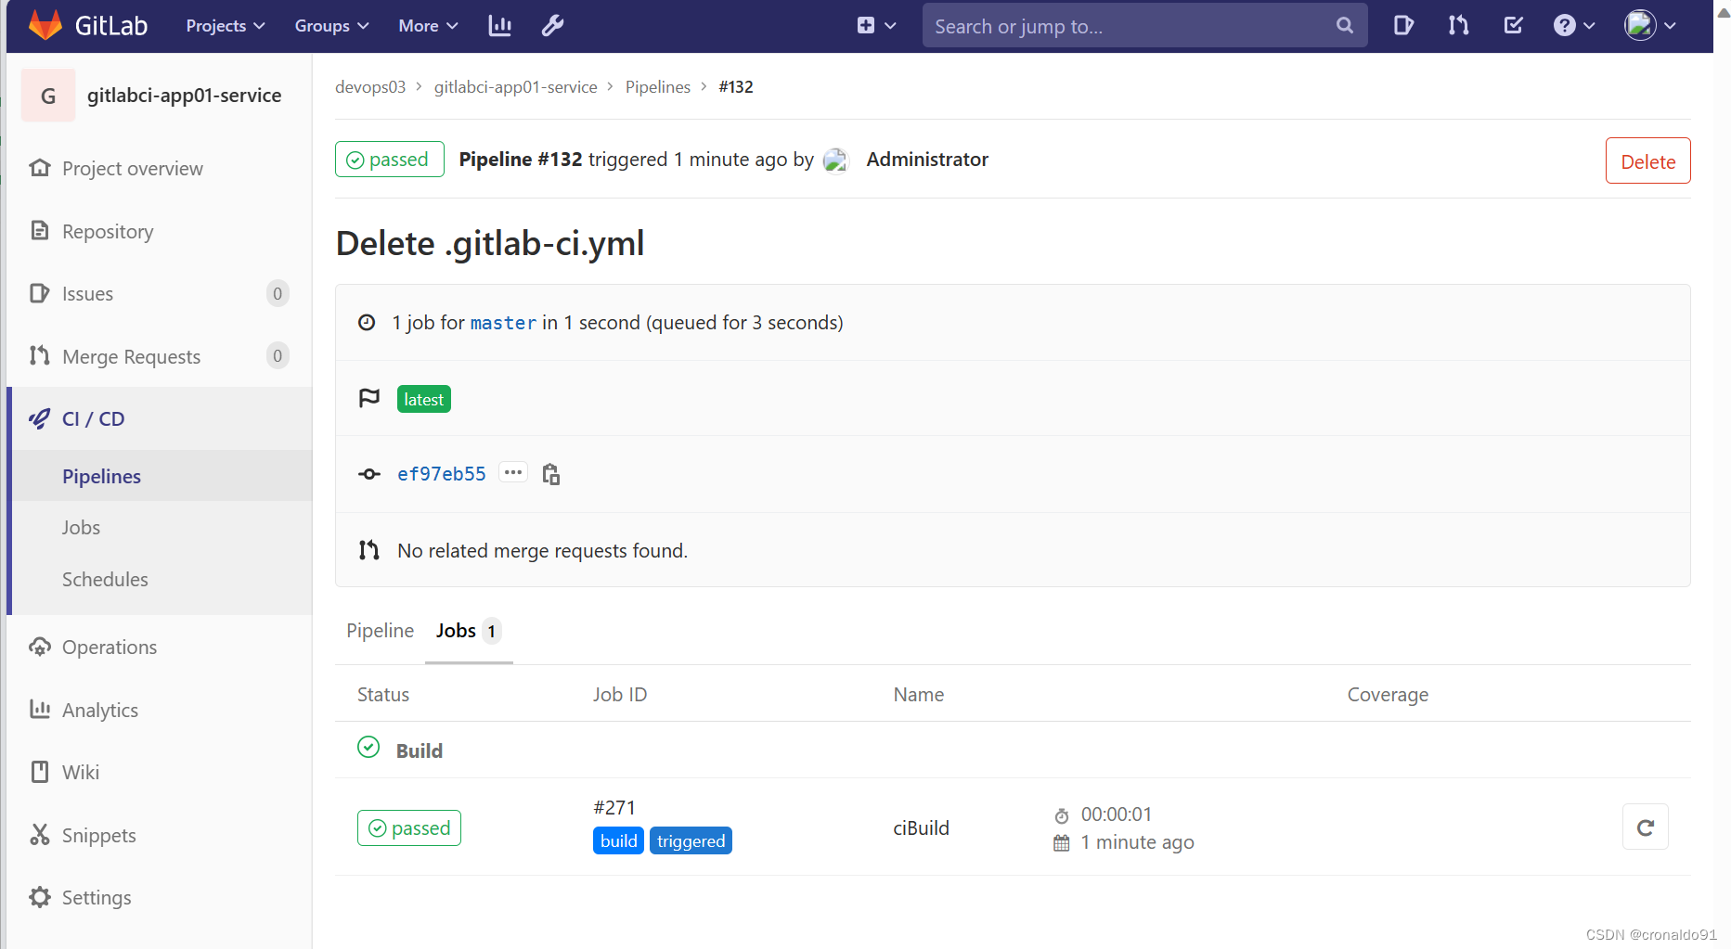
Task: Select the Jobs tab
Action: tap(469, 631)
